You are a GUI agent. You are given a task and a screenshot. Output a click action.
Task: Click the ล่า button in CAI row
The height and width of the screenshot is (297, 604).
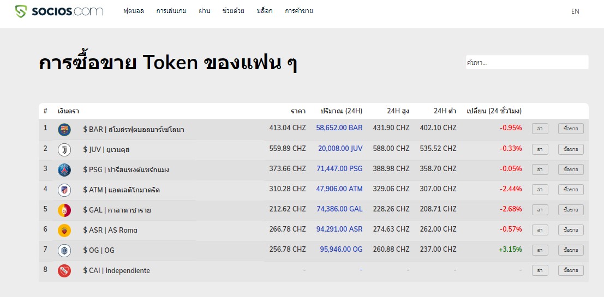pyautogui.click(x=540, y=270)
